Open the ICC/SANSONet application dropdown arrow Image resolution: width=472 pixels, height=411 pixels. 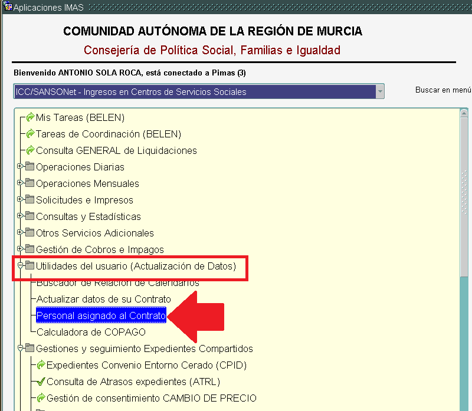coord(380,91)
